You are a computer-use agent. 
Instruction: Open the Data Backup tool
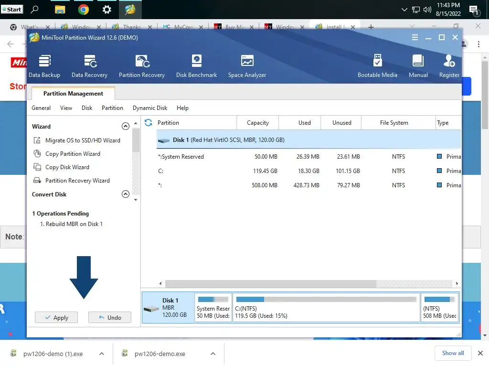pos(44,66)
